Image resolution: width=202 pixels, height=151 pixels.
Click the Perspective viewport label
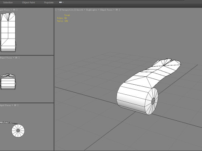(x=67, y=10)
